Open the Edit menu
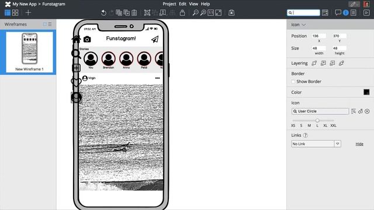 click(182, 4)
